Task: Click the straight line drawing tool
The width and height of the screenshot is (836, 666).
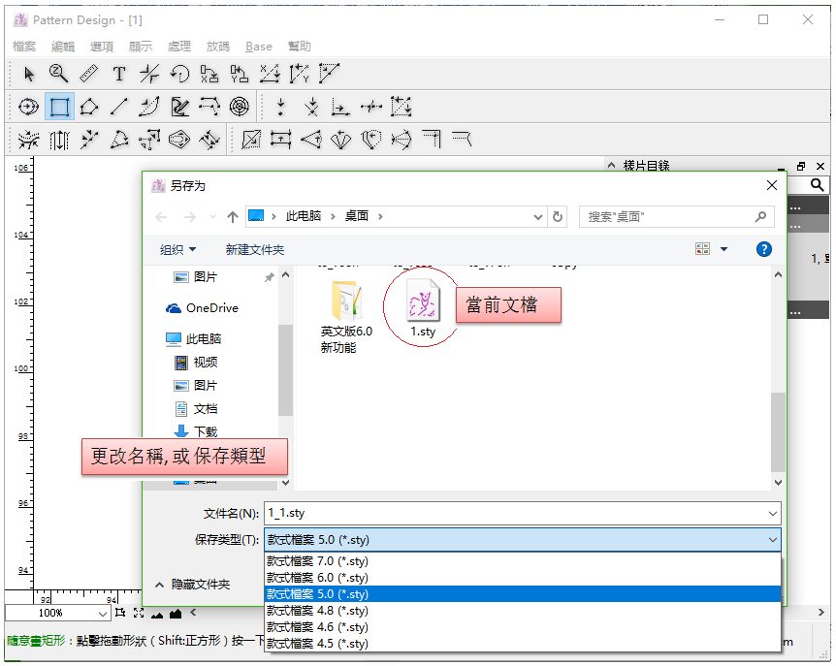Action: pyautogui.click(x=119, y=107)
